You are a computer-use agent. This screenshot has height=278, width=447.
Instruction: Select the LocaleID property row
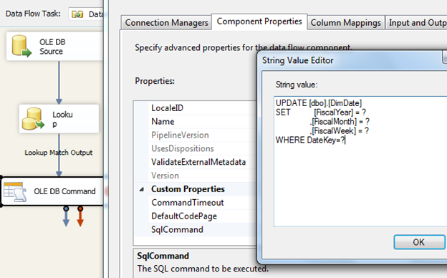[196, 108]
